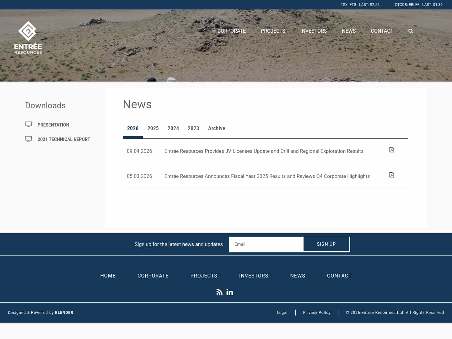The height and width of the screenshot is (339, 452).
Task: Visit the LinkedIn icon in the footer
Action: 230,292
